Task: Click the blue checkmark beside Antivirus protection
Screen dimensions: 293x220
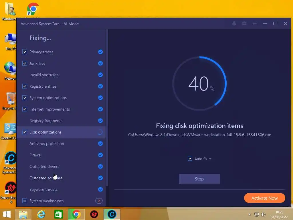Action: [x=100, y=144]
